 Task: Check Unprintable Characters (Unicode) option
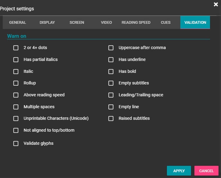click(x=16, y=118)
